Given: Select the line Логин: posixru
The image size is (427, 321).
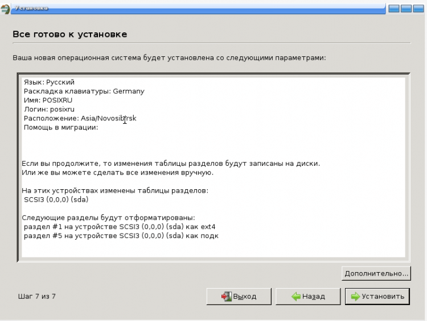Looking at the screenshot, I should click(x=49, y=109).
